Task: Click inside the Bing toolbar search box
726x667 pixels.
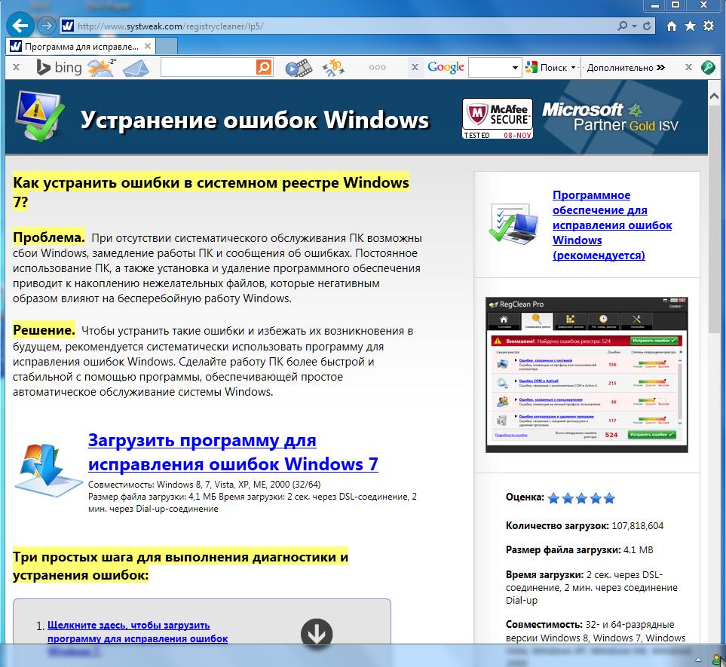Action: tap(208, 67)
